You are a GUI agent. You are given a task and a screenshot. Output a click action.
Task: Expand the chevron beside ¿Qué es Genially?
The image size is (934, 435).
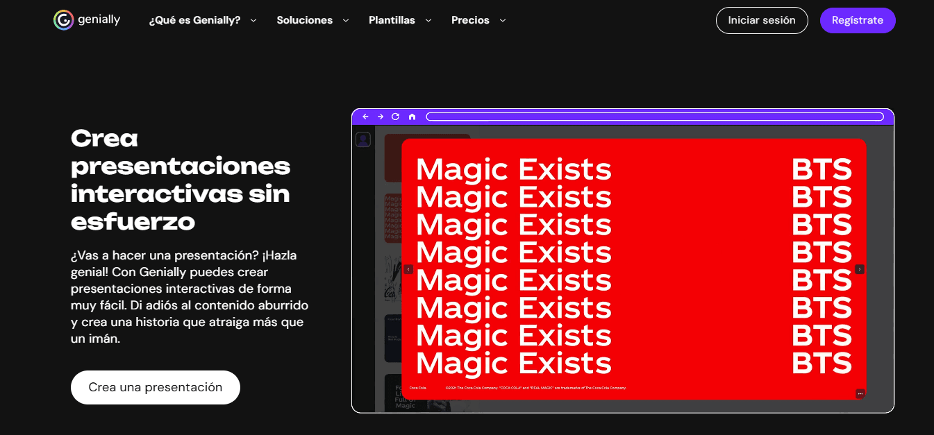pos(253,21)
